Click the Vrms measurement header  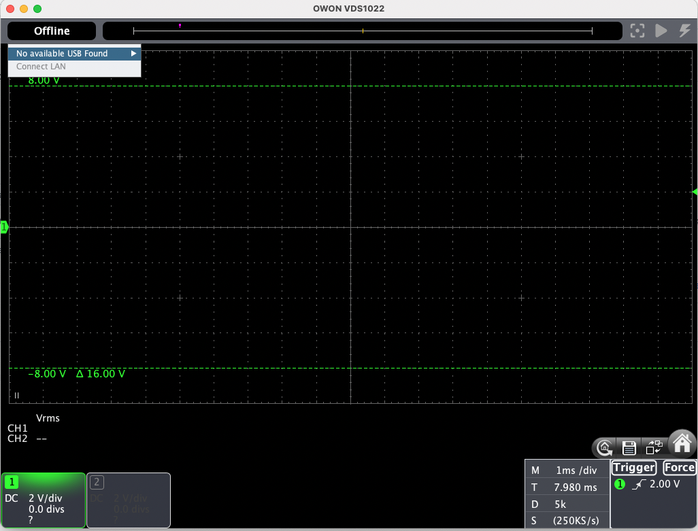(48, 418)
